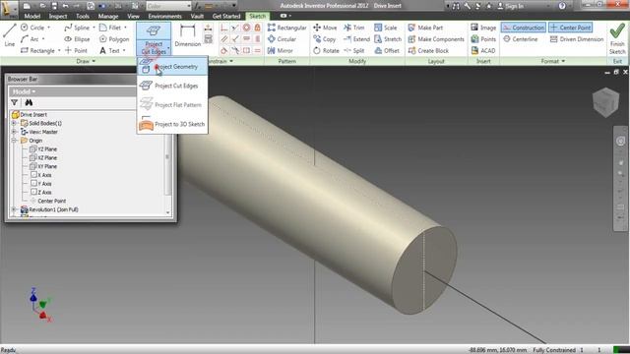Viewport: 630px width, 354px height.
Task: Open the Environments ribbon tab
Action: click(164, 16)
